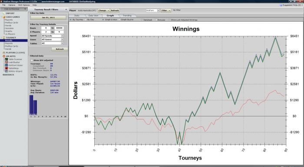The height and width of the screenshot is (167, 304).
Task: Open the Filter dropdown button
Action: pos(166,10)
